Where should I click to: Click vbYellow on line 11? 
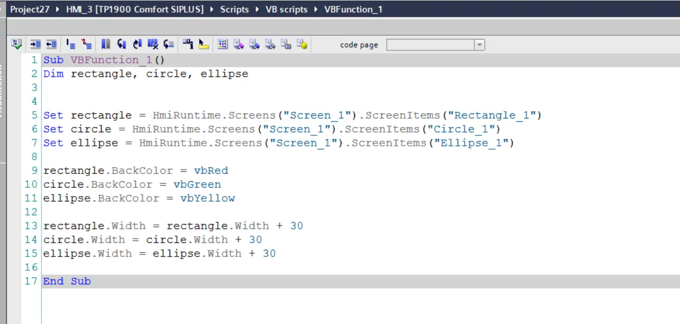208,198
